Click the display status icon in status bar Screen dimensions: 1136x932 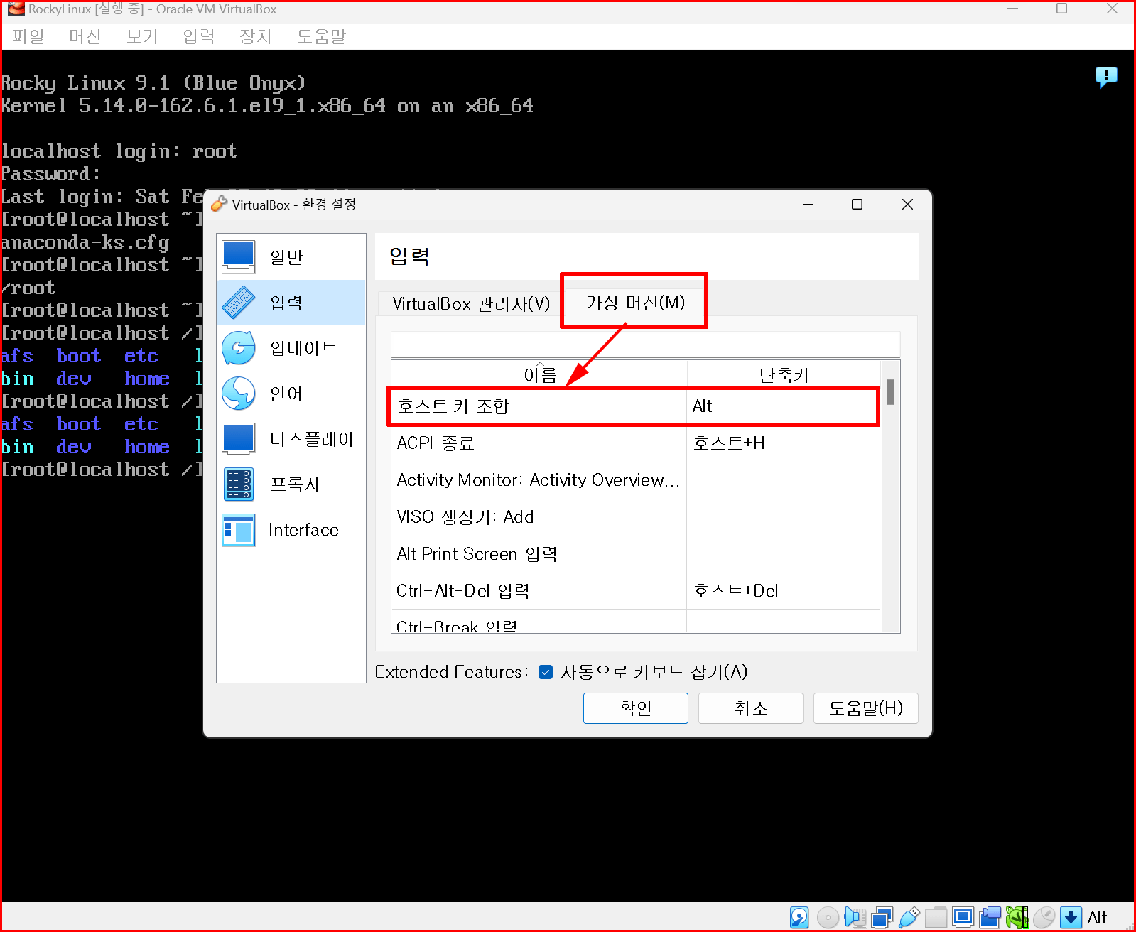click(x=963, y=917)
